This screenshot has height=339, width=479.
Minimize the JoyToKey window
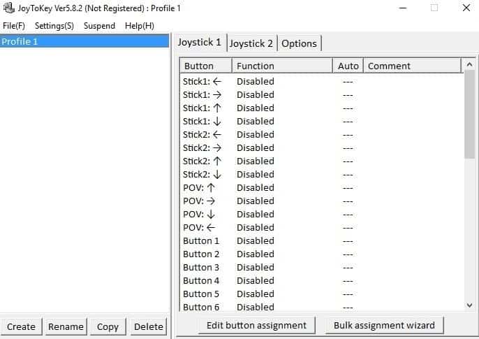click(403, 8)
